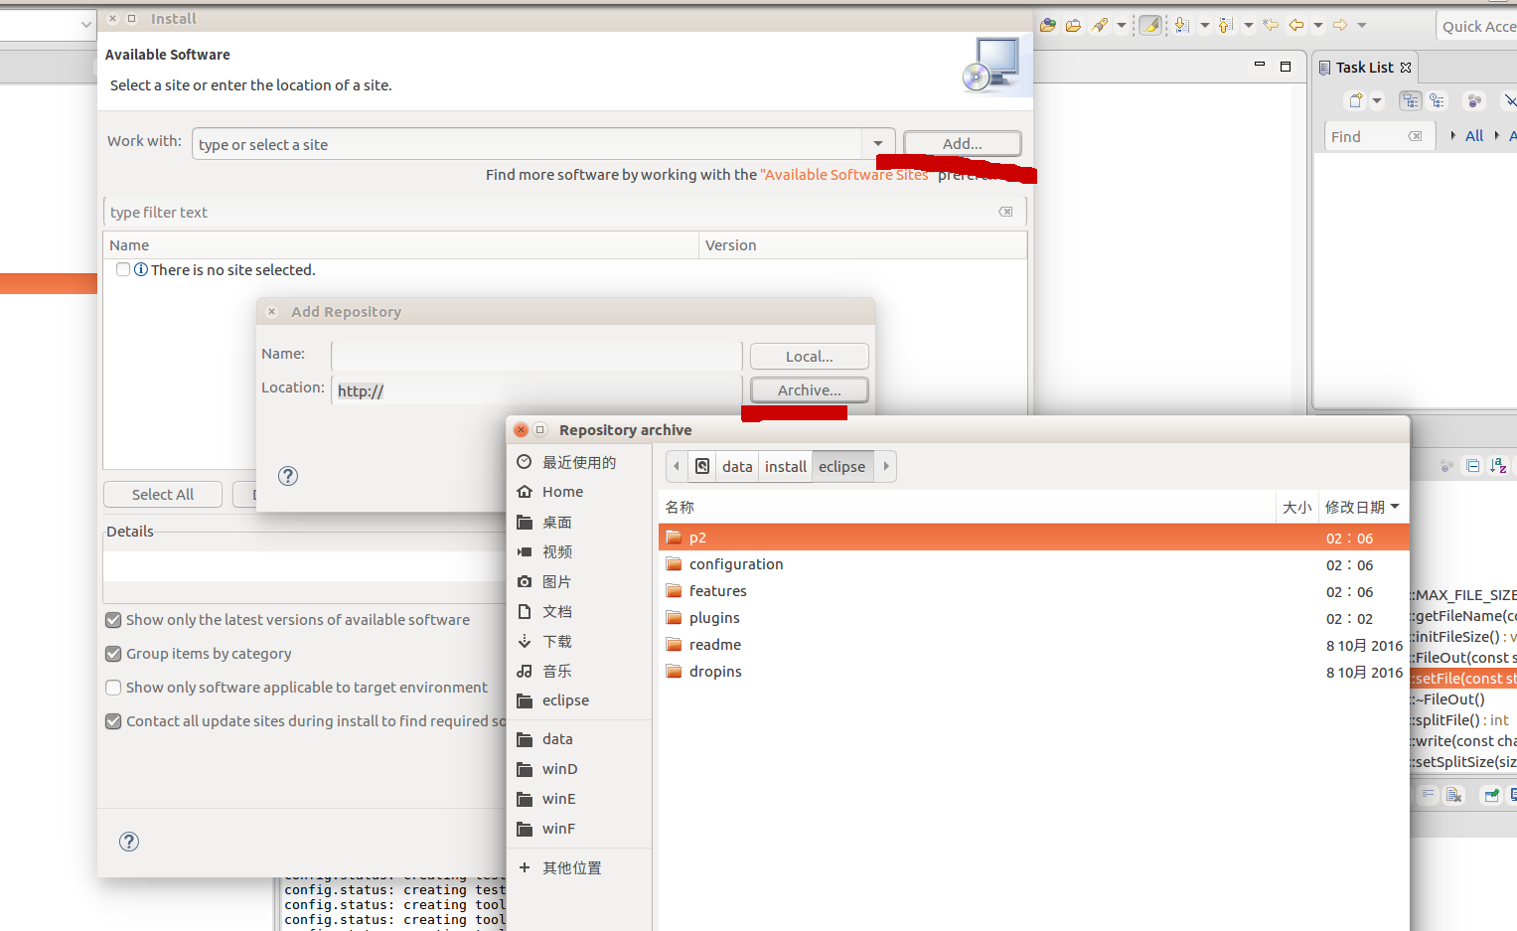Click the New Task icon in Task List
The width and height of the screenshot is (1517, 931).
tap(1355, 100)
